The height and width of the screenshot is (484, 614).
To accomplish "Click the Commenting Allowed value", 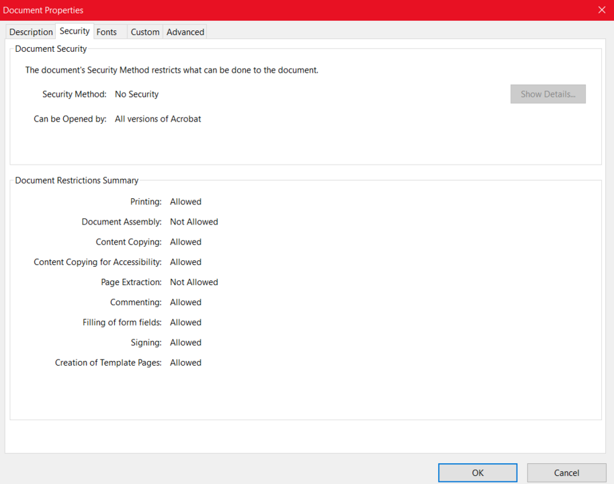I will pos(185,302).
